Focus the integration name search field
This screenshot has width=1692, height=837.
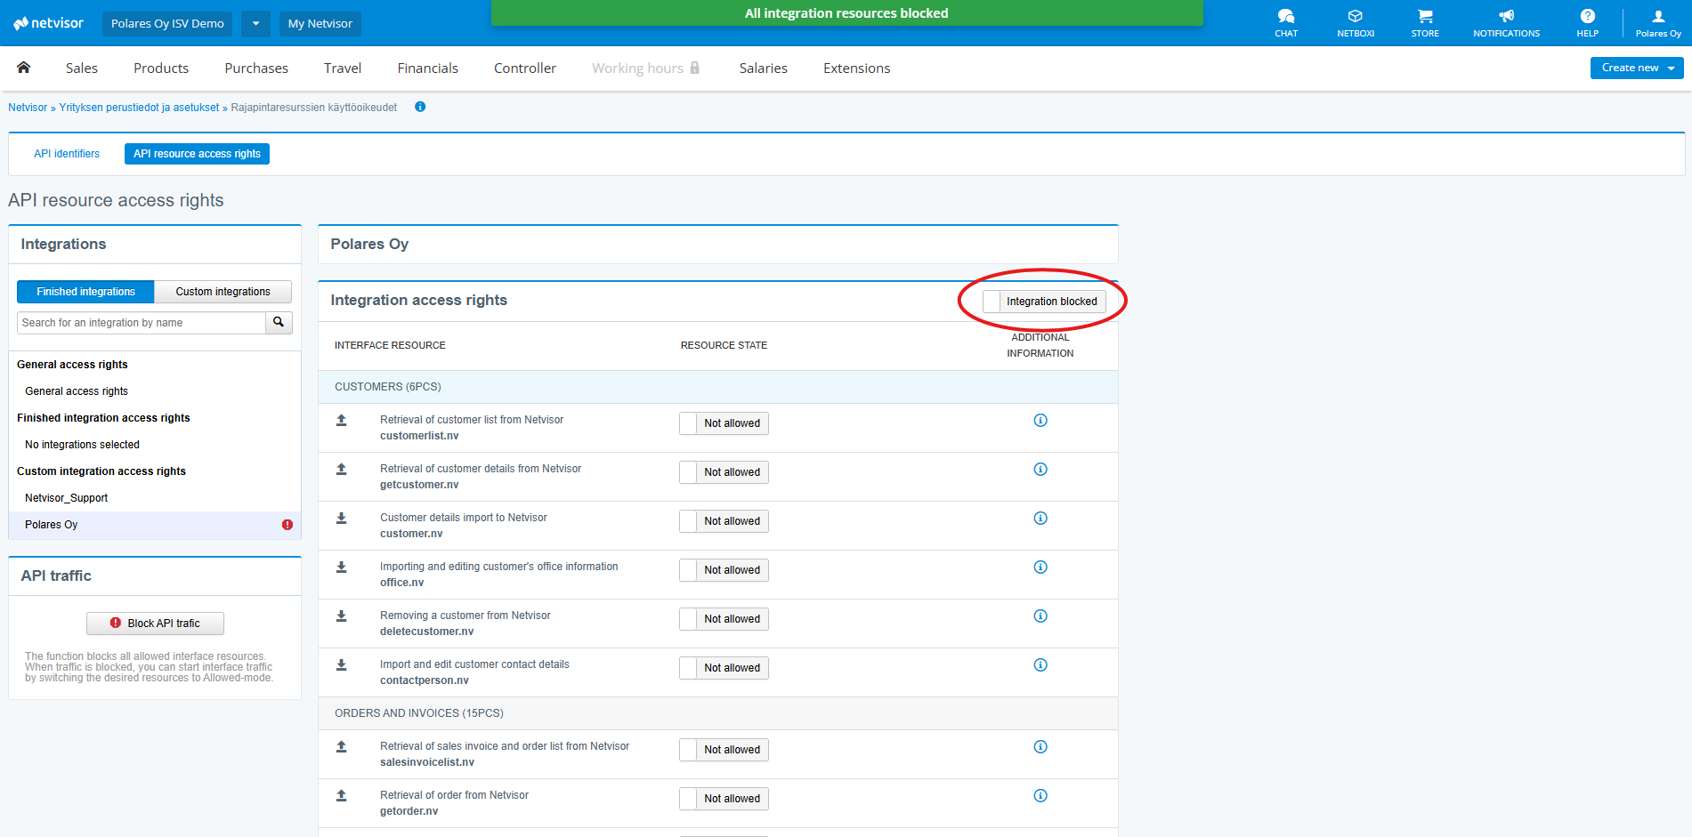(141, 323)
